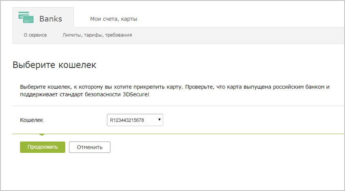Click the 3DSecure word in the instructions
Image resolution: width=345 pixels, height=191 pixels.
[136, 95]
